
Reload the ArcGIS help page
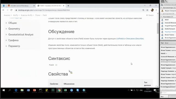point(11,10)
